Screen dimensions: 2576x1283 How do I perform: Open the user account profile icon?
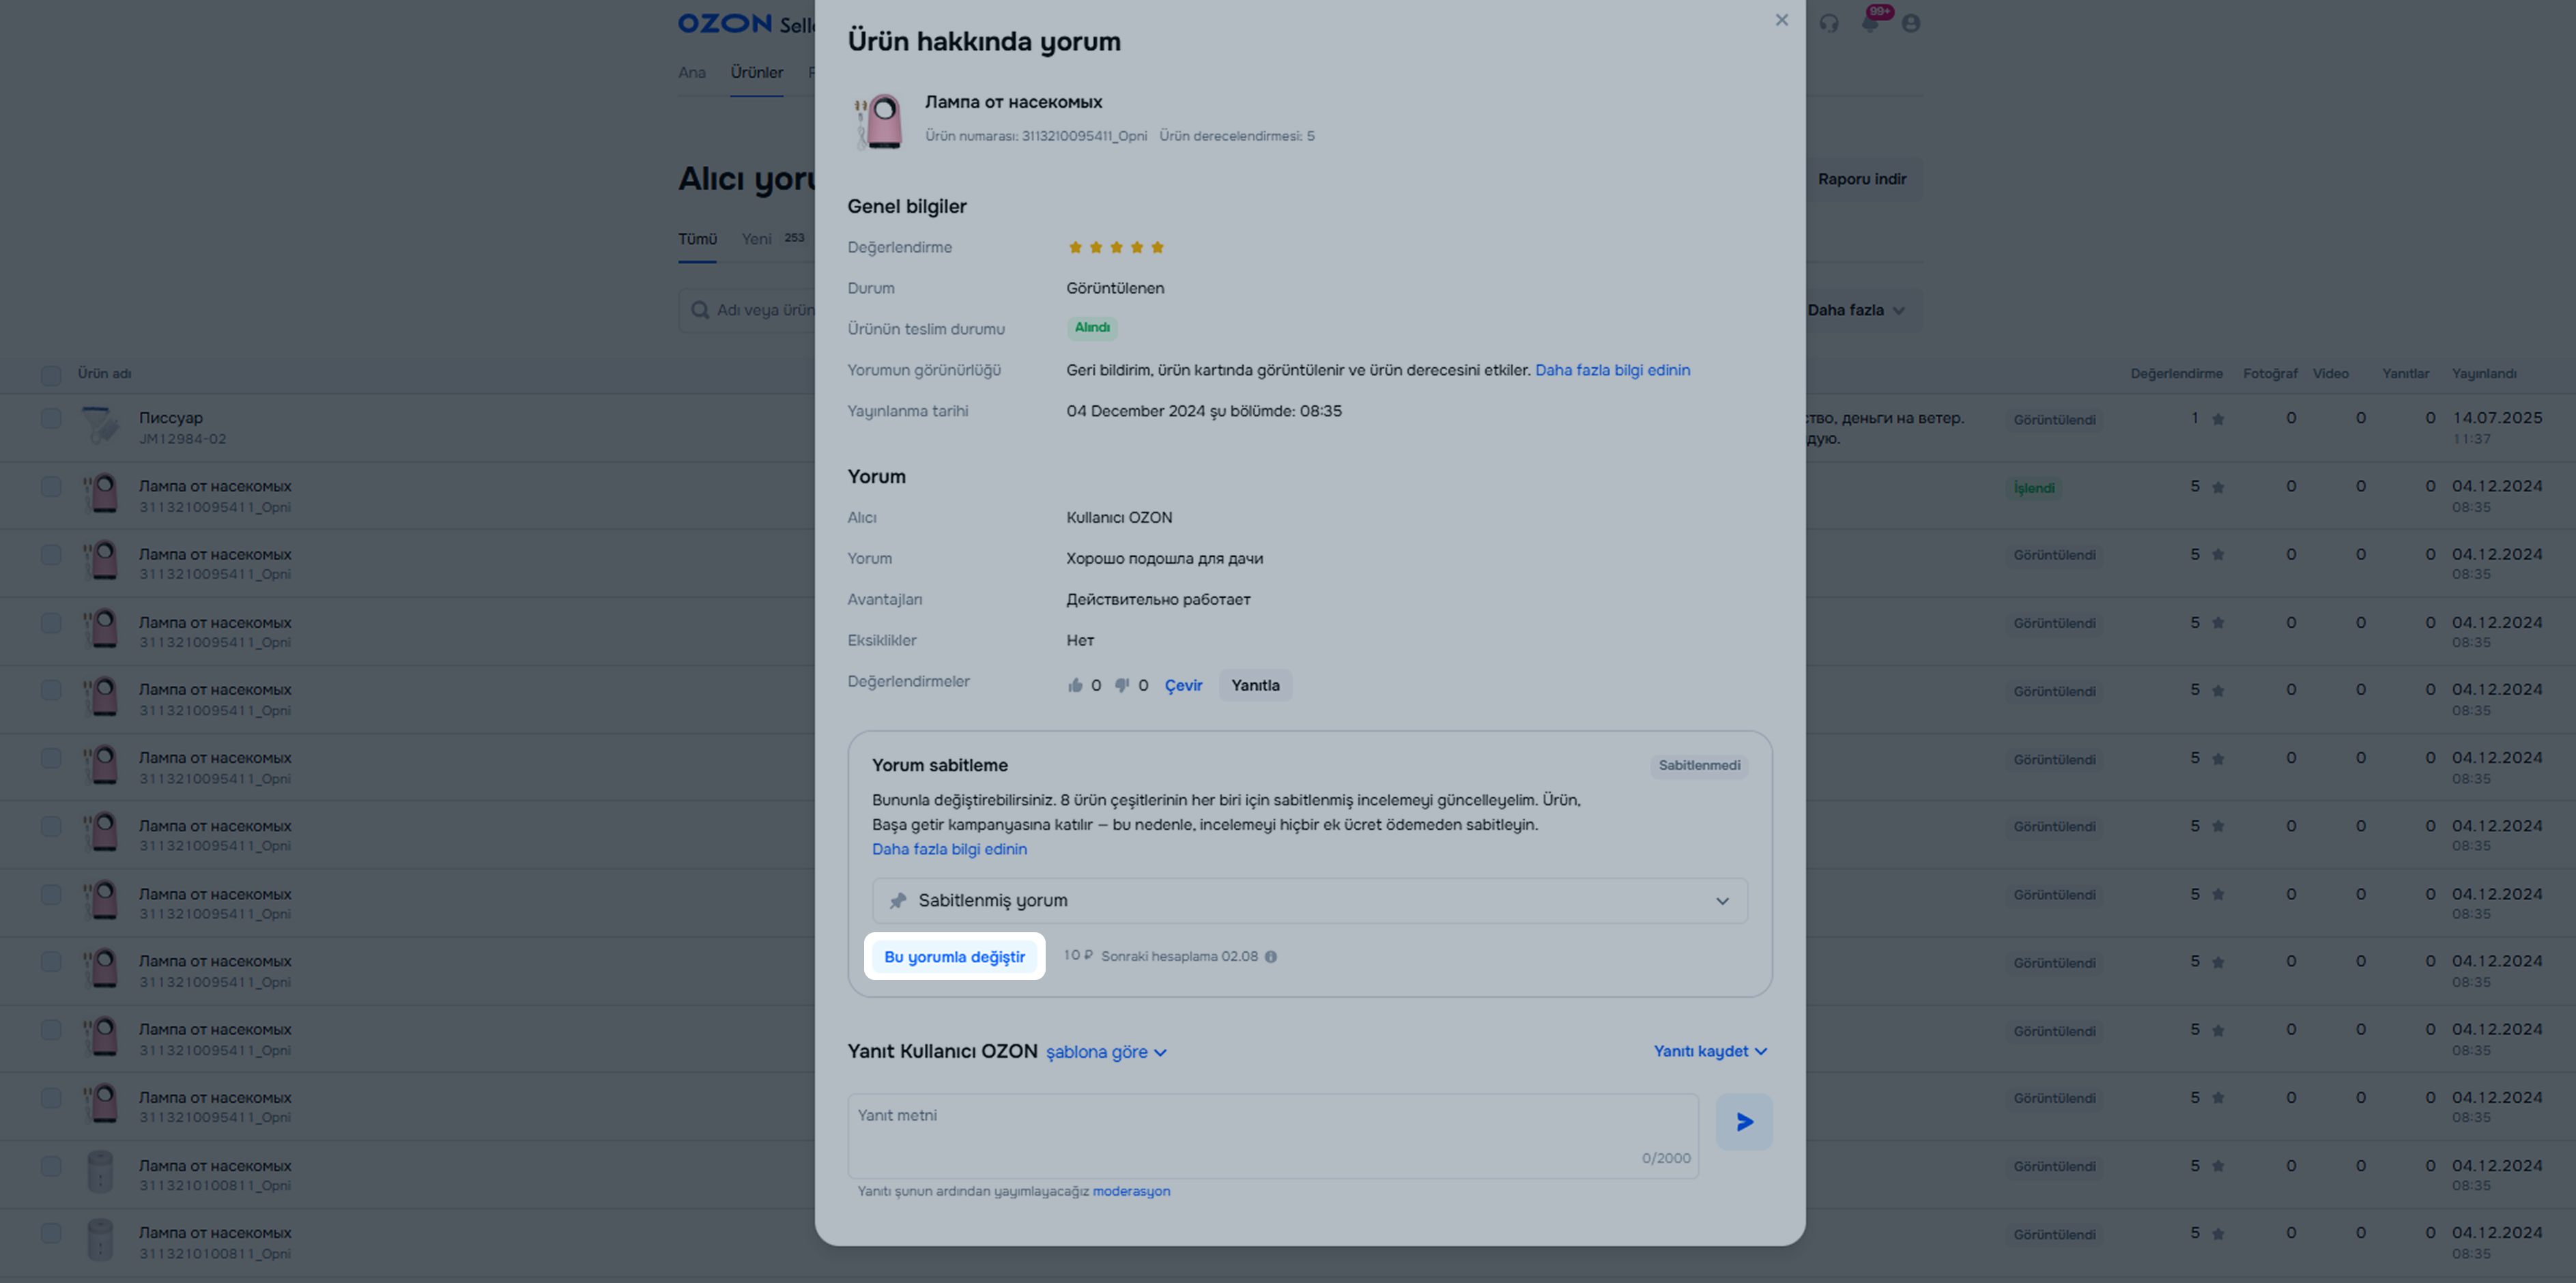tap(1911, 23)
